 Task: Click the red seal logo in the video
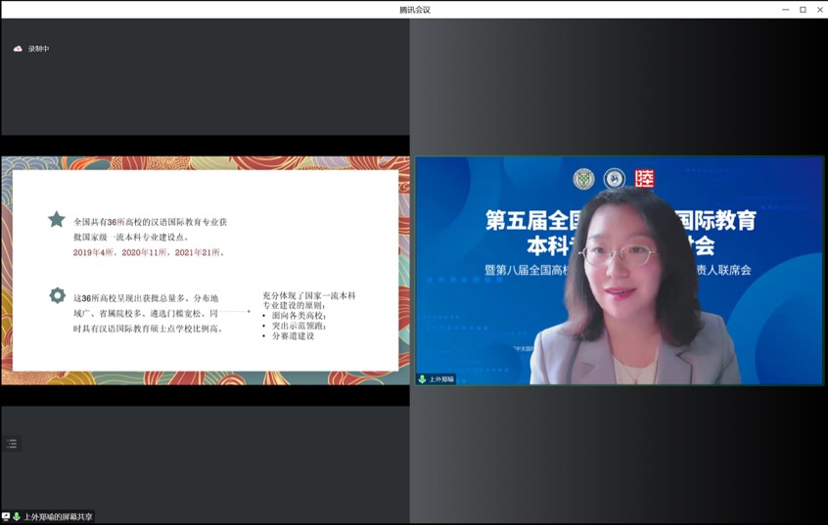[x=644, y=179]
